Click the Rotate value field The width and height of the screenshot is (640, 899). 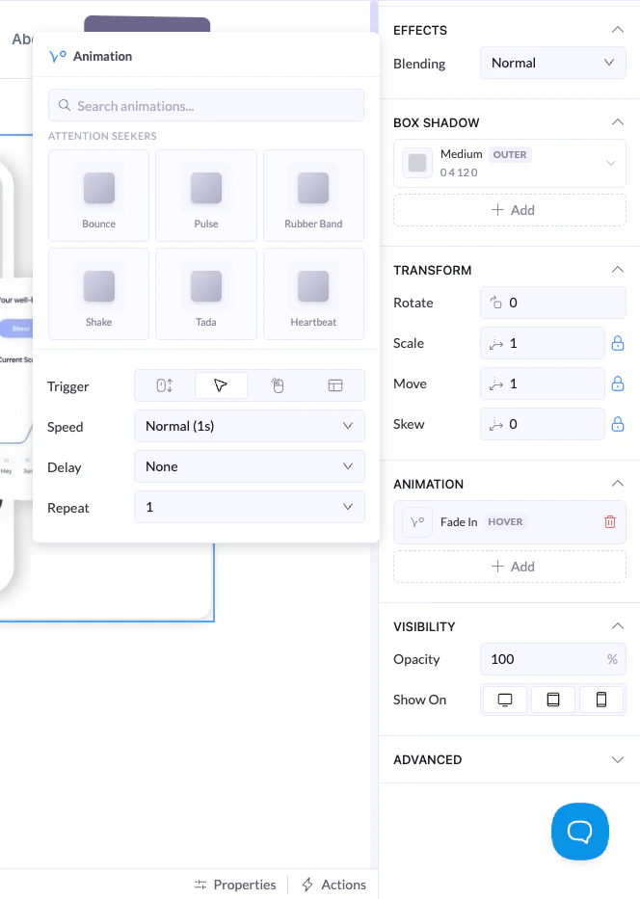point(553,303)
